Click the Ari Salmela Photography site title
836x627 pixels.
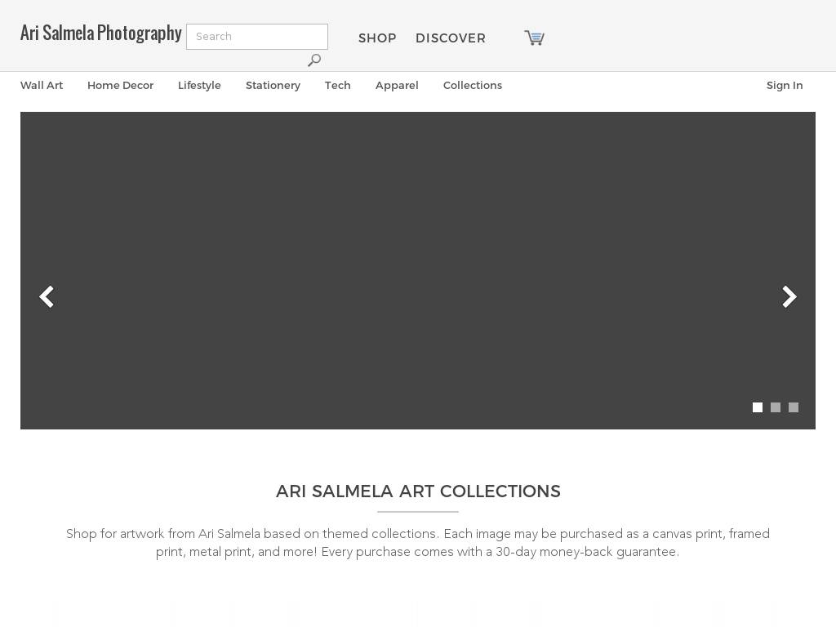[100, 33]
